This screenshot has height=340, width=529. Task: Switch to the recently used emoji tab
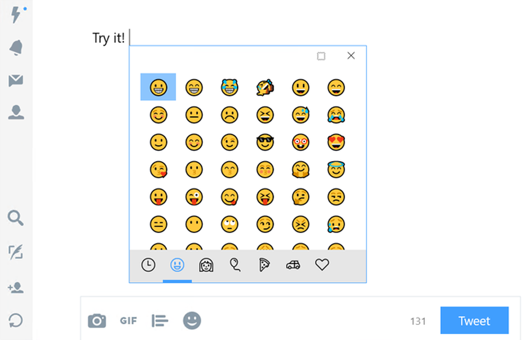click(x=148, y=264)
